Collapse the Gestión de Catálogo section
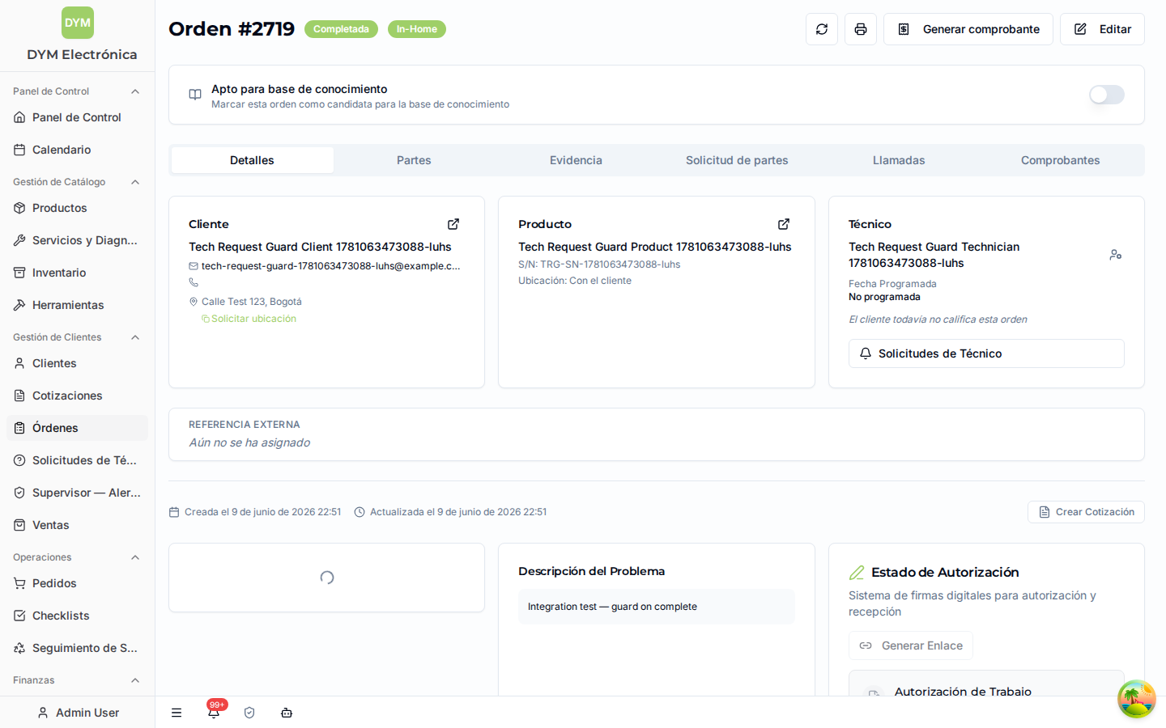The width and height of the screenshot is (1166, 728). pos(135,182)
